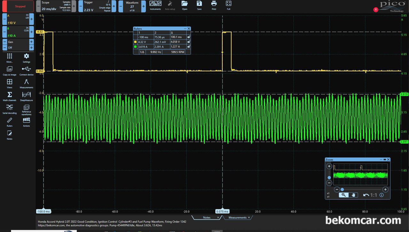The image size is (409, 232).
Task: Click Copy as image
Action: tap(10, 70)
